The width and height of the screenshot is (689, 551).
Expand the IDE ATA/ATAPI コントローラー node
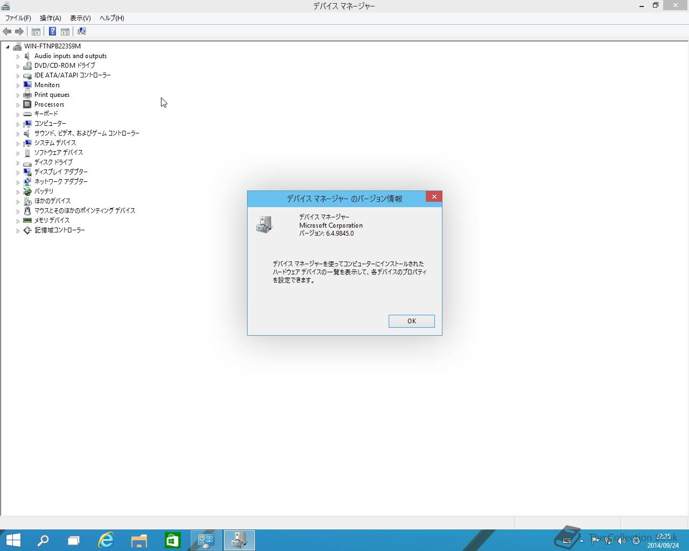pyautogui.click(x=18, y=76)
